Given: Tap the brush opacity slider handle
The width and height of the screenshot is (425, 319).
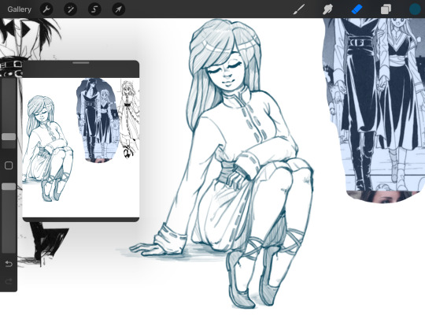Looking at the screenshot, I should click(9, 187).
